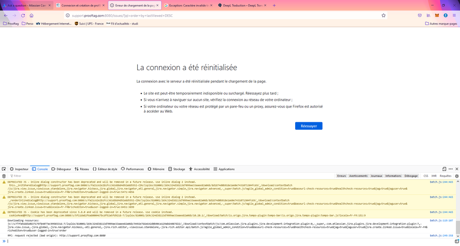Click the forward navigation arrow
The image size is (460, 246).
click(x=14, y=16)
